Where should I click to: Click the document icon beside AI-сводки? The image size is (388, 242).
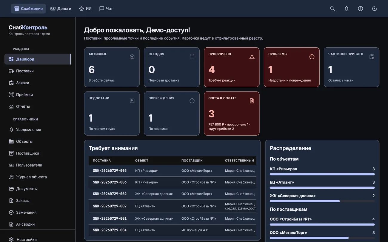click(11, 224)
